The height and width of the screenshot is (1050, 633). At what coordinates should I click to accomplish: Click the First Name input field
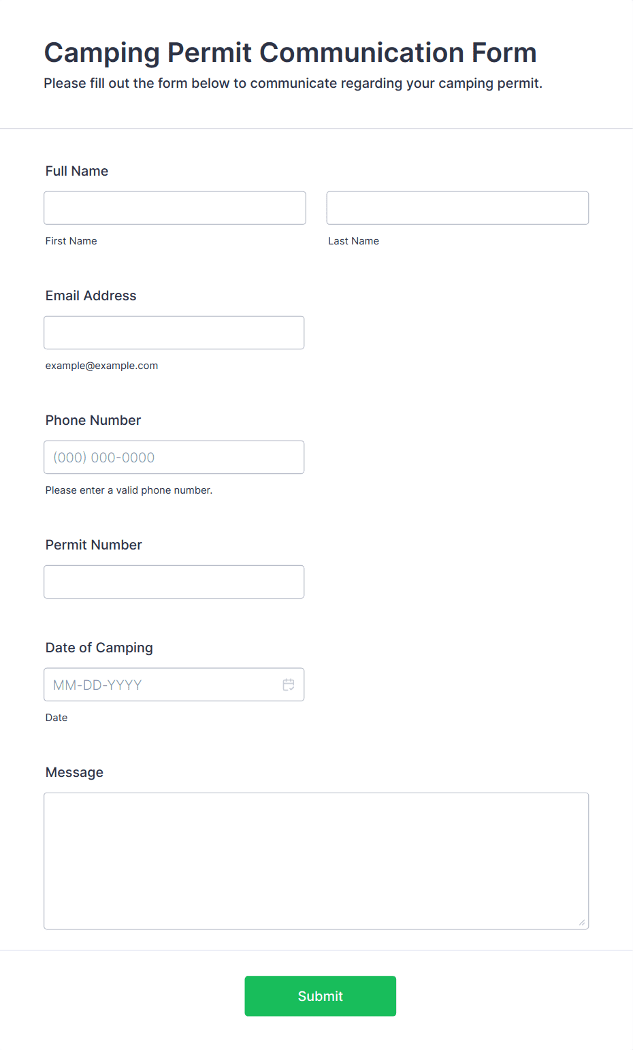click(x=175, y=208)
